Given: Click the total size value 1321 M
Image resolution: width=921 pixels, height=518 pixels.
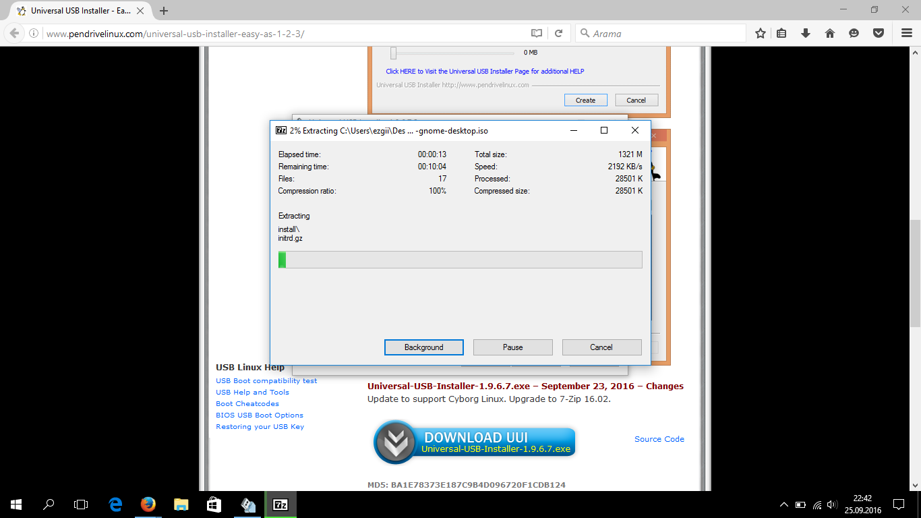Looking at the screenshot, I should [630, 154].
